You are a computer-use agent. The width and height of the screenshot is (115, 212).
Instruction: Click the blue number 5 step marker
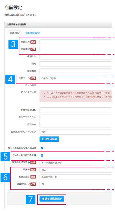pyautogui.click(x=5, y=157)
